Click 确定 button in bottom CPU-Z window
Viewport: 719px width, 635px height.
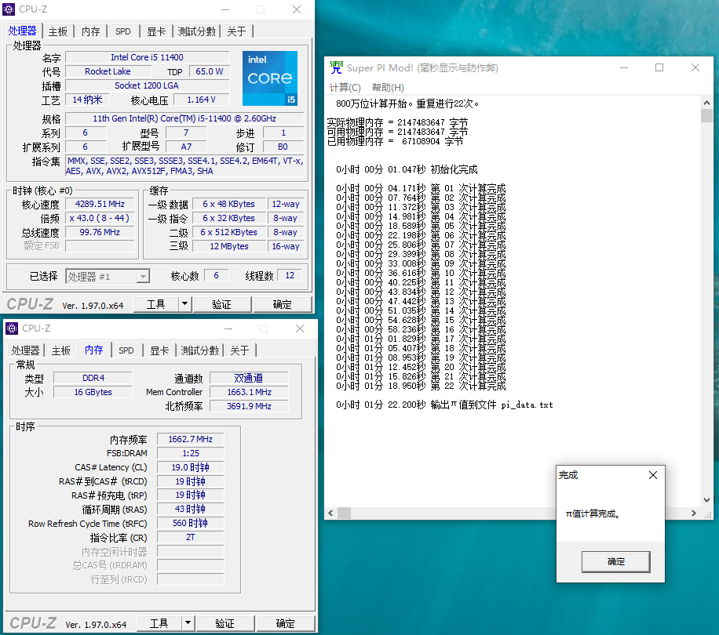coord(285,623)
